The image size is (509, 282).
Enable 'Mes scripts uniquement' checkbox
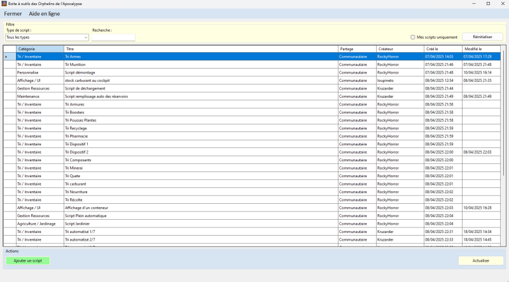(x=412, y=37)
